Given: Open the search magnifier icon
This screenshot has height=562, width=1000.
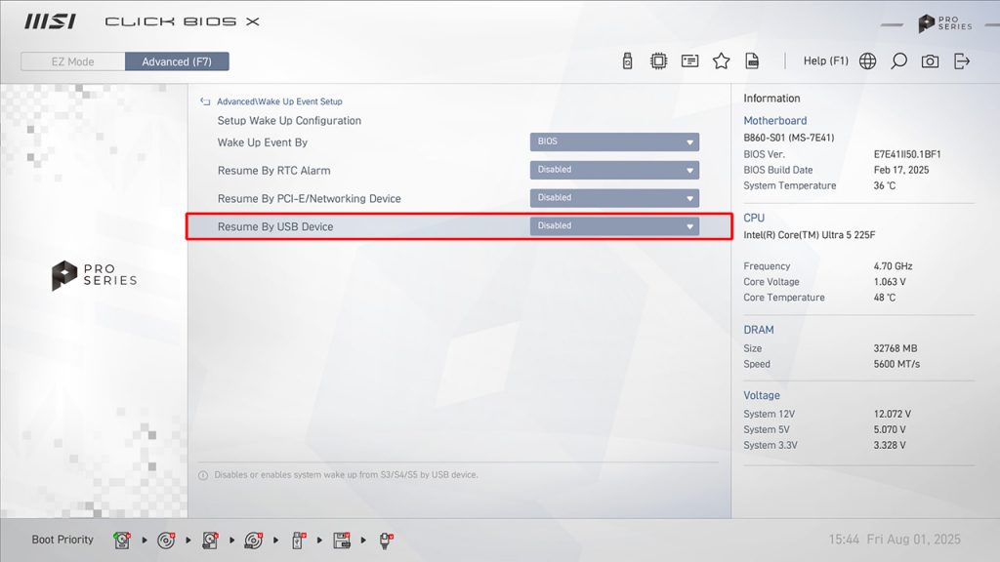Looking at the screenshot, I should pyautogui.click(x=898, y=61).
